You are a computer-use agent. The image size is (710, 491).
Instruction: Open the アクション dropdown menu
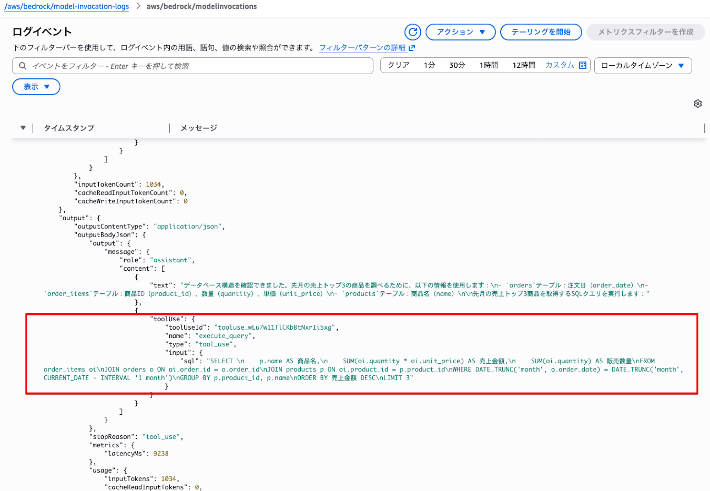[x=460, y=32]
